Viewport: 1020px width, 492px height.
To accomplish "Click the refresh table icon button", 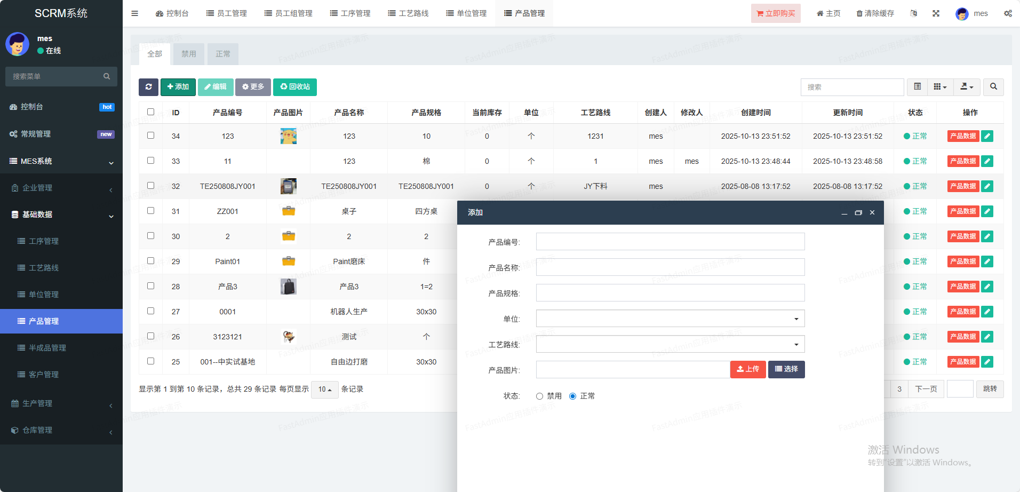I will (x=148, y=87).
